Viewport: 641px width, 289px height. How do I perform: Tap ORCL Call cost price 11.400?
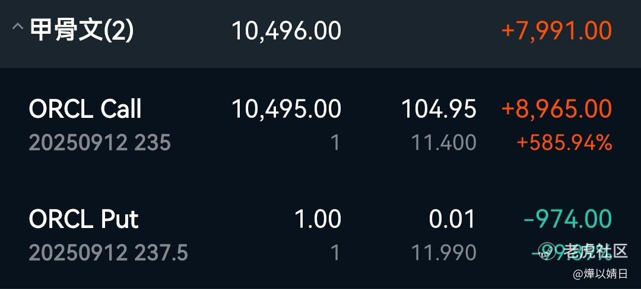coord(443,143)
